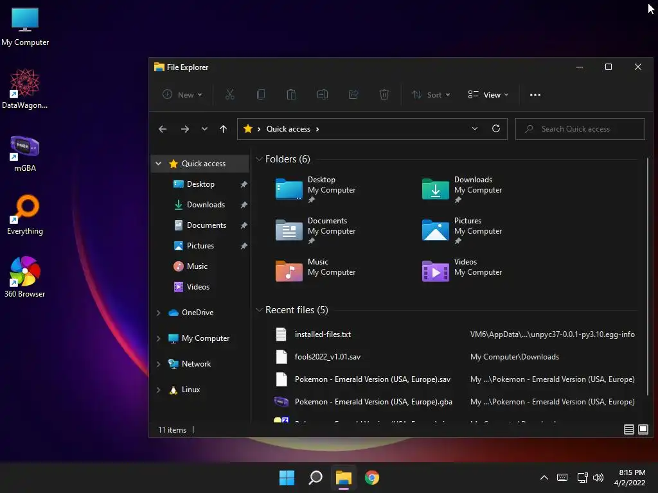
Task: Open the See more (three dots) menu
Action: (x=535, y=95)
